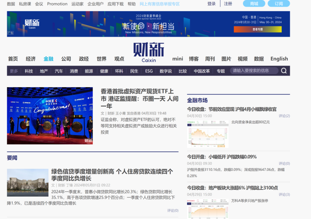Open the 应用下载 top link
This screenshot has height=219, width=311.
tap(116, 4)
